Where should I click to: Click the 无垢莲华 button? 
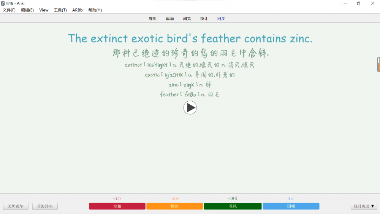[16, 206]
